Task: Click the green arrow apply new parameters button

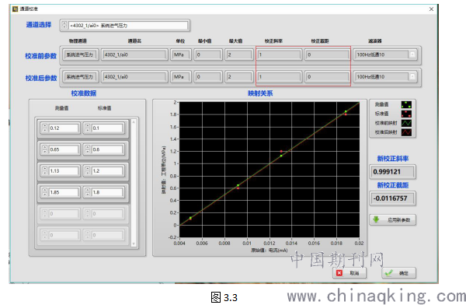Action: coord(392,220)
